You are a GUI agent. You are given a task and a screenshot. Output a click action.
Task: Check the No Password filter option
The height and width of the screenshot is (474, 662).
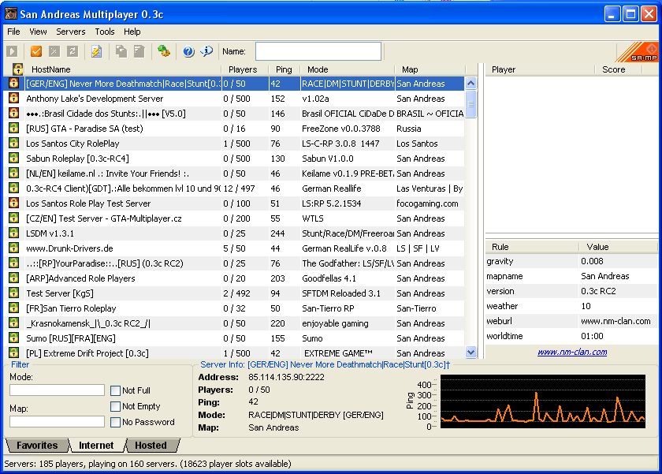116,422
